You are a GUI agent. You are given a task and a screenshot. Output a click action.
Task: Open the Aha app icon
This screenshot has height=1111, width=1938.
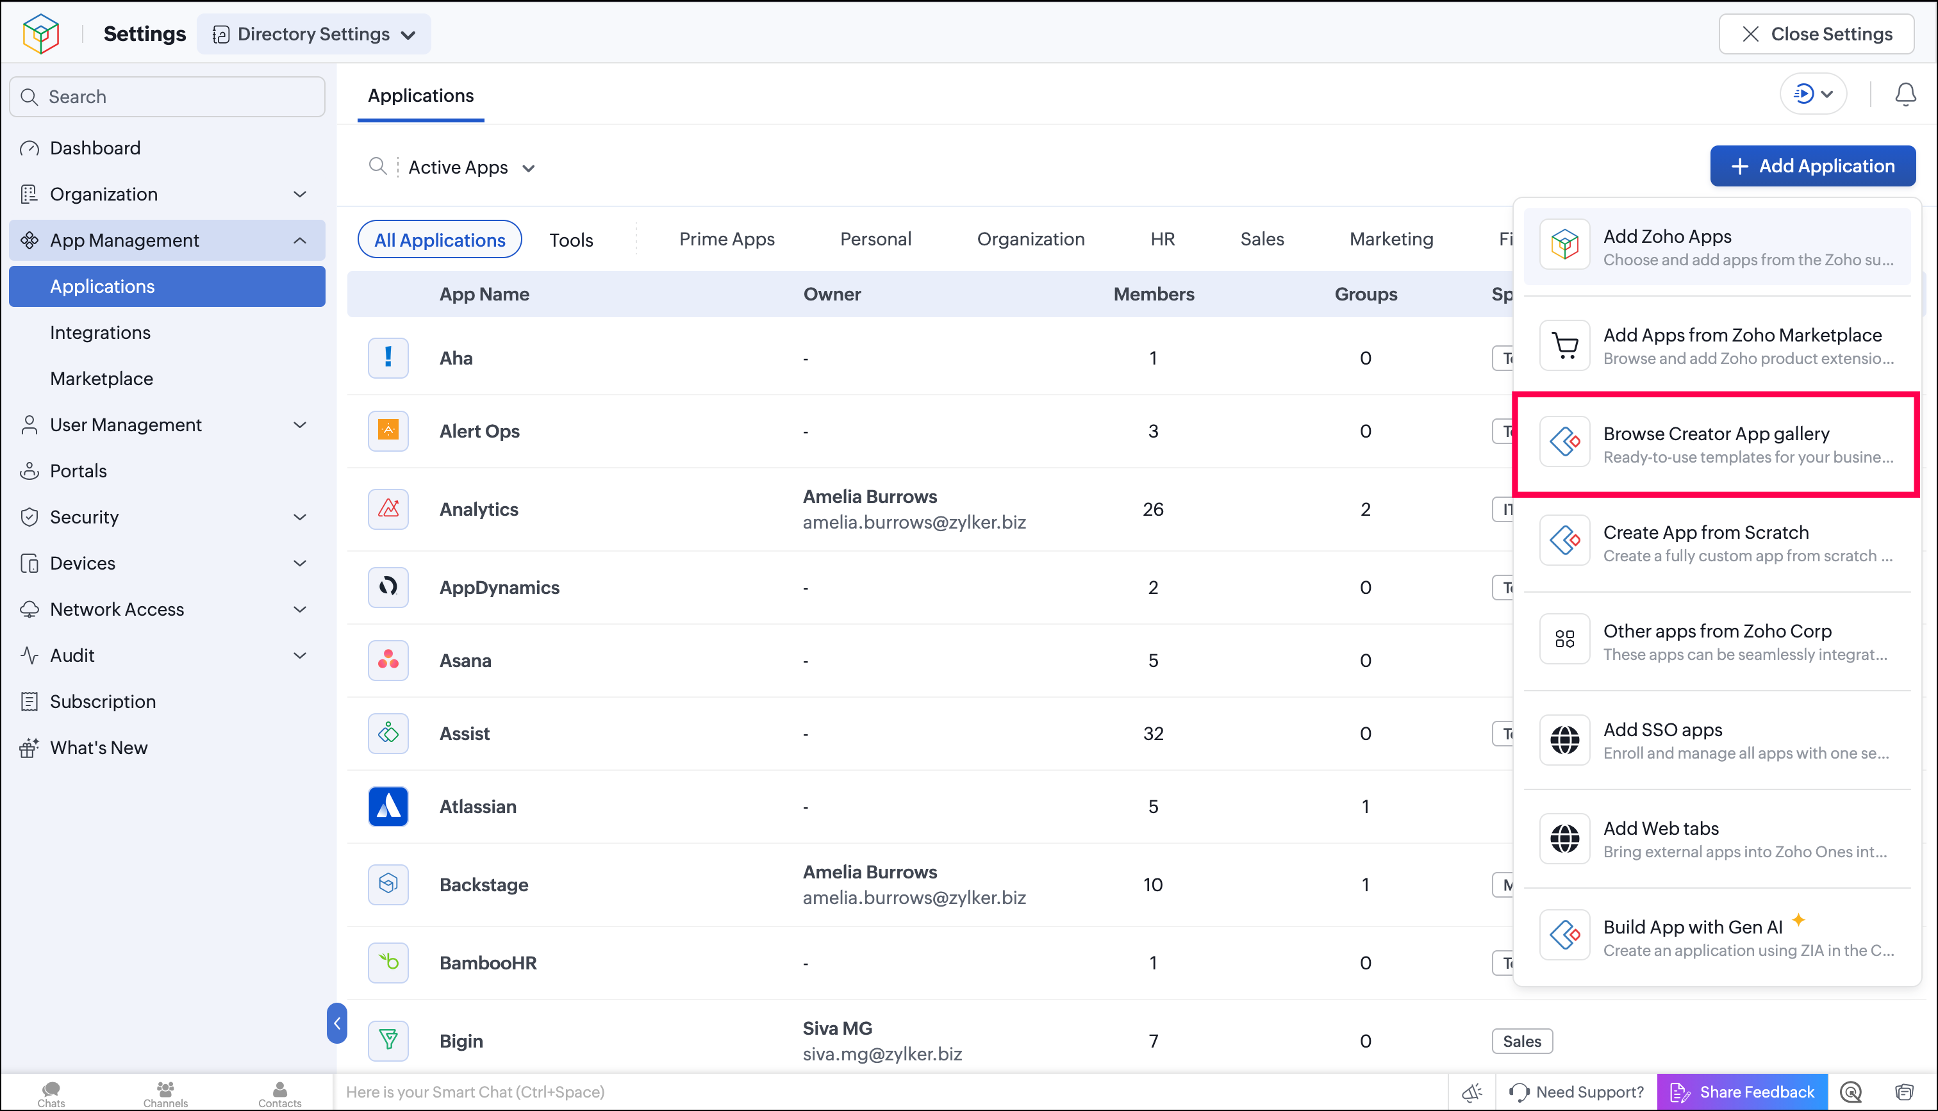pos(388,358)
